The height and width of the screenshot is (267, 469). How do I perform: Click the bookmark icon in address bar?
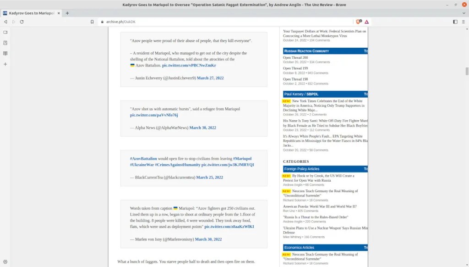[x=92, y=22]
